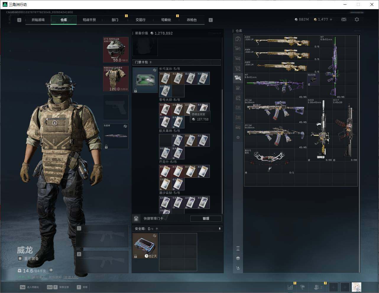Screen dimensions: 379x293
Task: Click the green access card case icon
Action: coord(145,80)
